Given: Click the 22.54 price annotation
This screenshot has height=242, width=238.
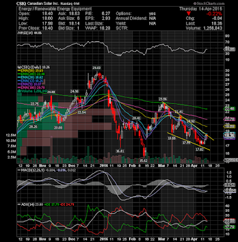Looking at the screenshot, I should 82,113.
